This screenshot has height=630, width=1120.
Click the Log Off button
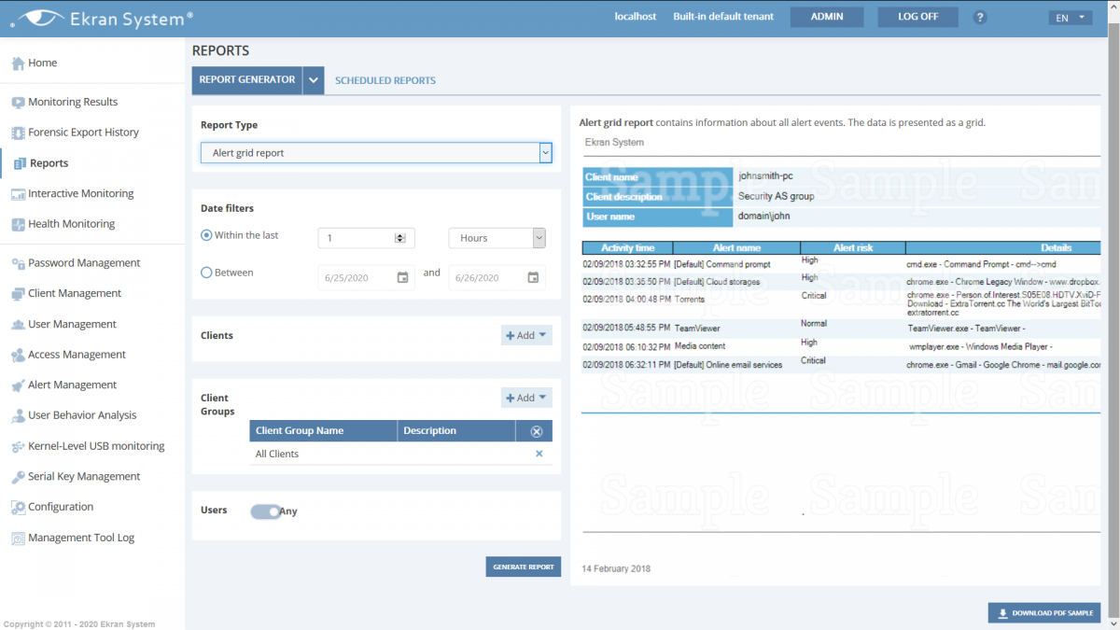click(917, 17)
